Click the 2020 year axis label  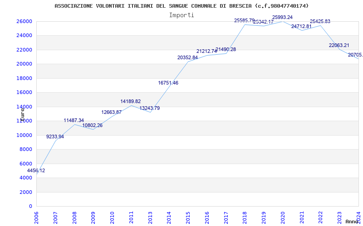[283, 218]
